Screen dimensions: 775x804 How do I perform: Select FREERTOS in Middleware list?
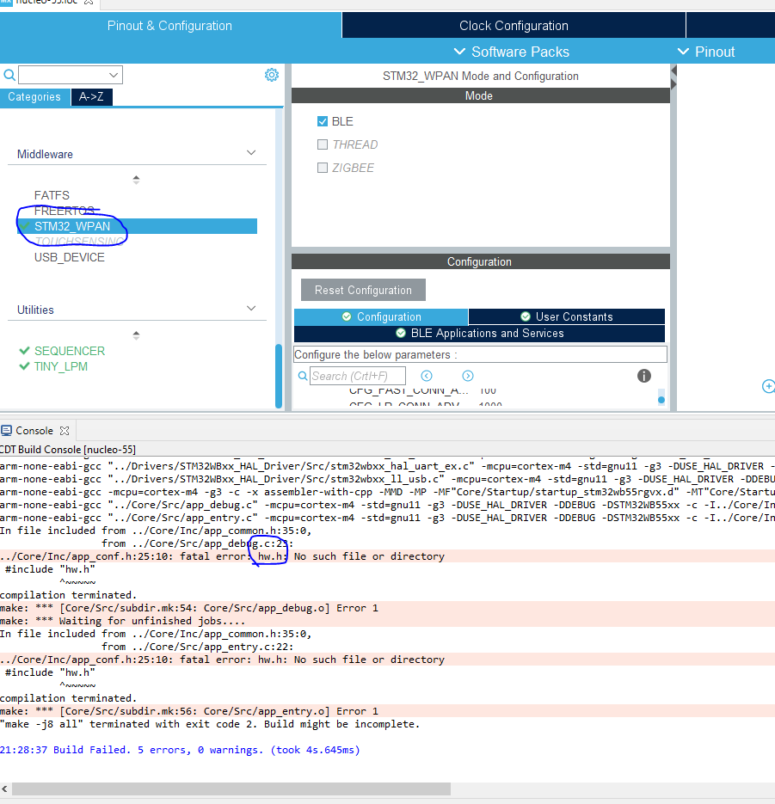pos(65,211)
